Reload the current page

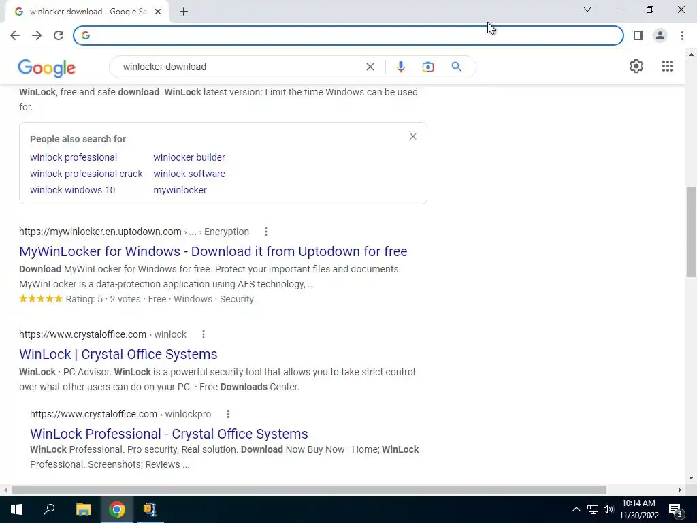tap(59, 35)
